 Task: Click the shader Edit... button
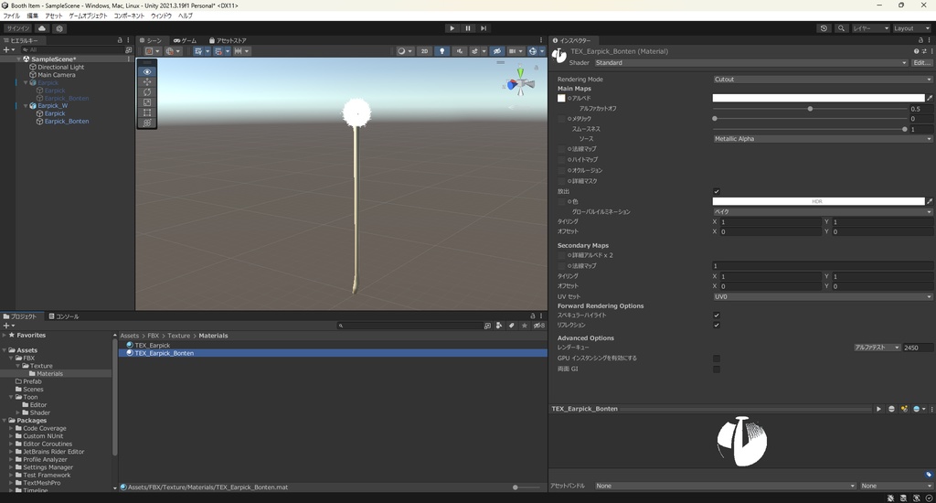point(921,63)
